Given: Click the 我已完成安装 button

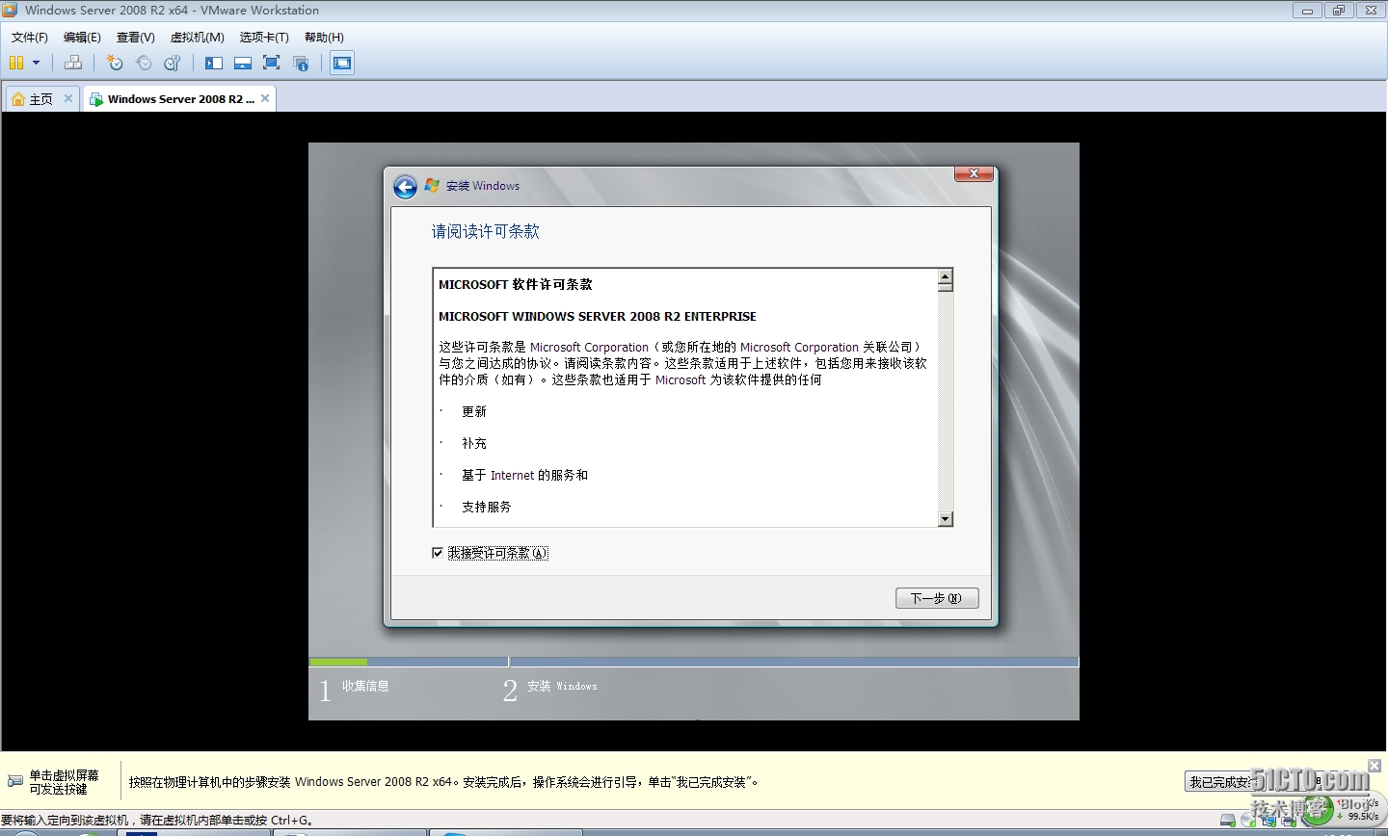Looking at the screenshot, I should pos(1226,782).
